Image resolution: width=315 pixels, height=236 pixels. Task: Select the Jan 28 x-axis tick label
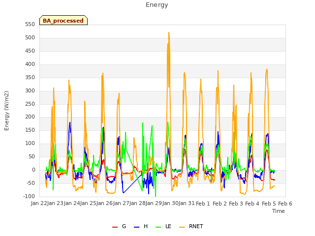click(137, 204)
